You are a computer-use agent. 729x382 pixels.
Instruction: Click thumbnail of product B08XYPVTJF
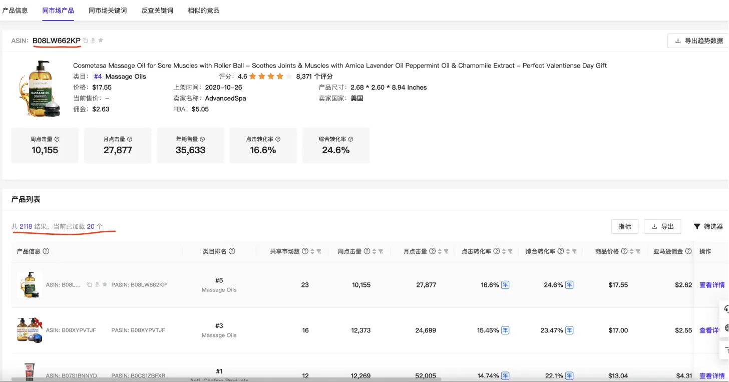29,330
